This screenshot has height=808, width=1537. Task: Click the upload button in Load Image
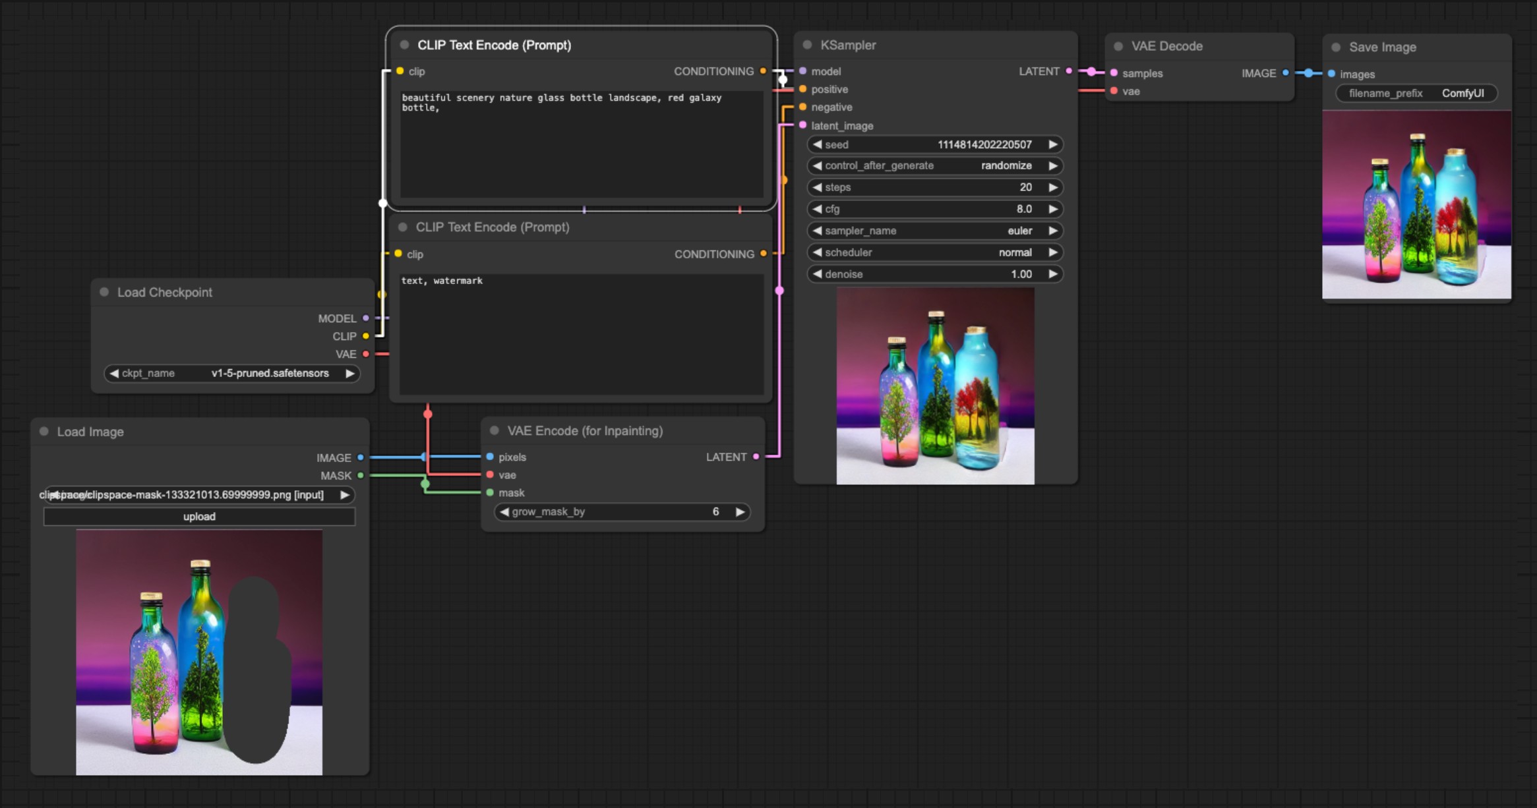point(199,517)
